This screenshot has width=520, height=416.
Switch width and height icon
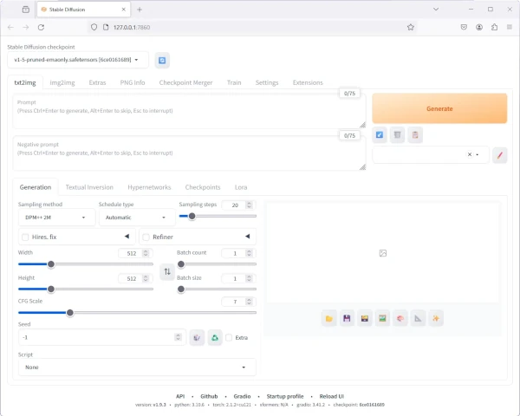tap(167, 271)
